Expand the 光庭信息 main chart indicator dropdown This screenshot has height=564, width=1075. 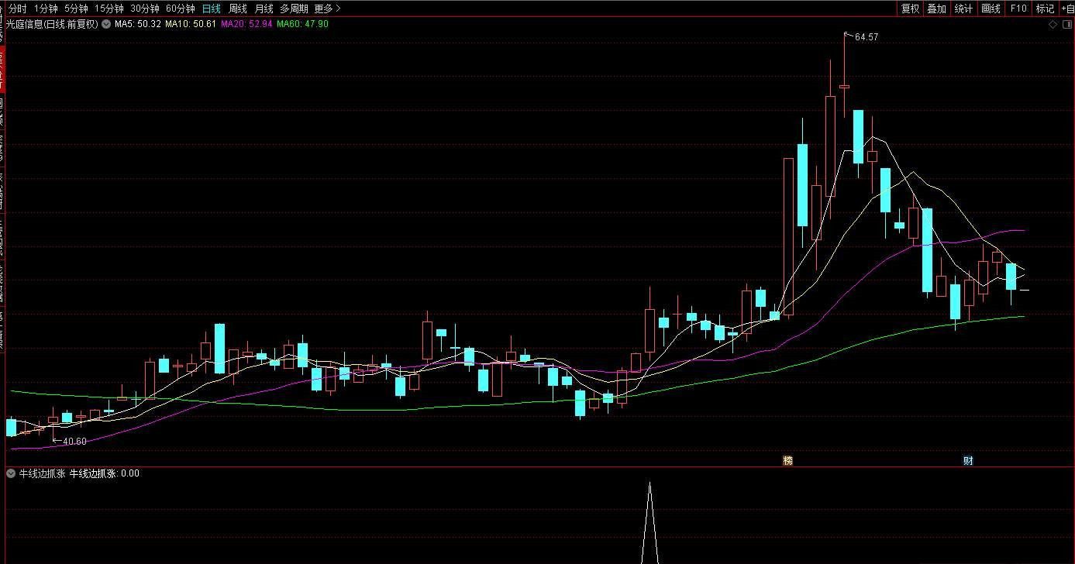pyautogui.click(x=106, y=24)
